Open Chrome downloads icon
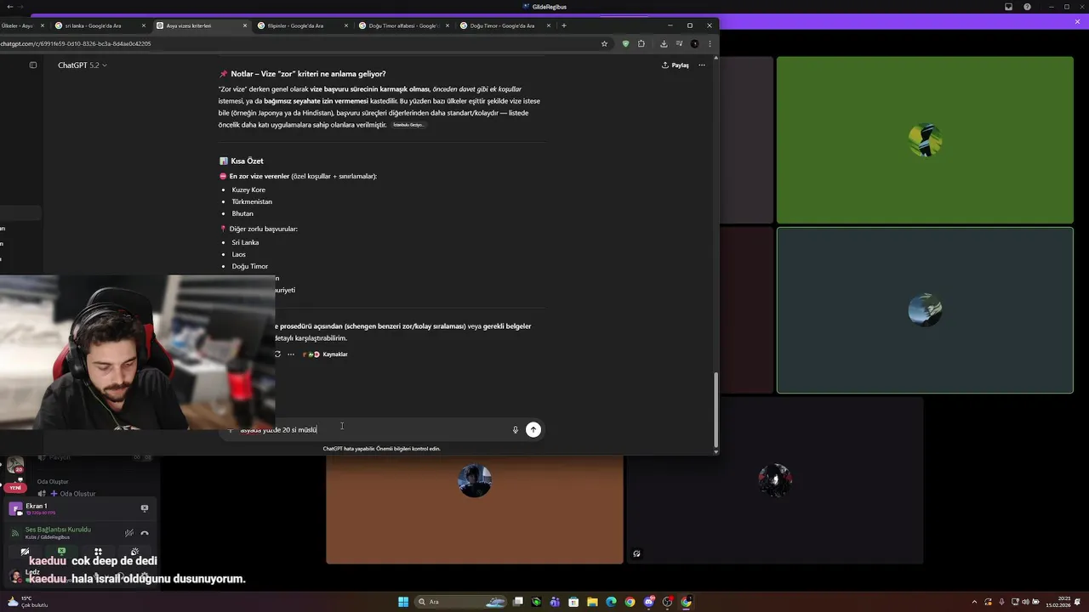The image size is (1089, 612). pos(664,43)
